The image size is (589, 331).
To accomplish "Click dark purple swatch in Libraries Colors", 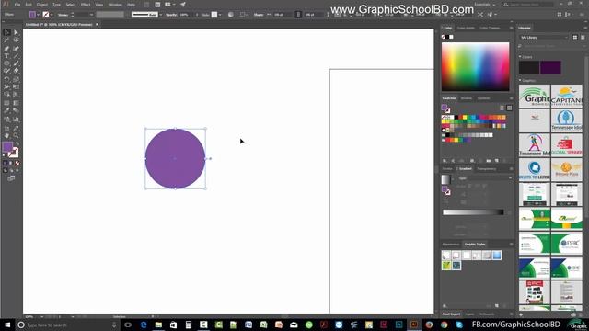I will [550, 67].
